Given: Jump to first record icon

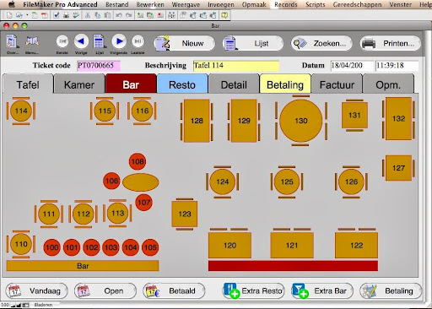Looking at the screenshot, I should click(62, 41).
